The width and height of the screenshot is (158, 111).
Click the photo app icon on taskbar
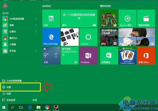[56, 108]
